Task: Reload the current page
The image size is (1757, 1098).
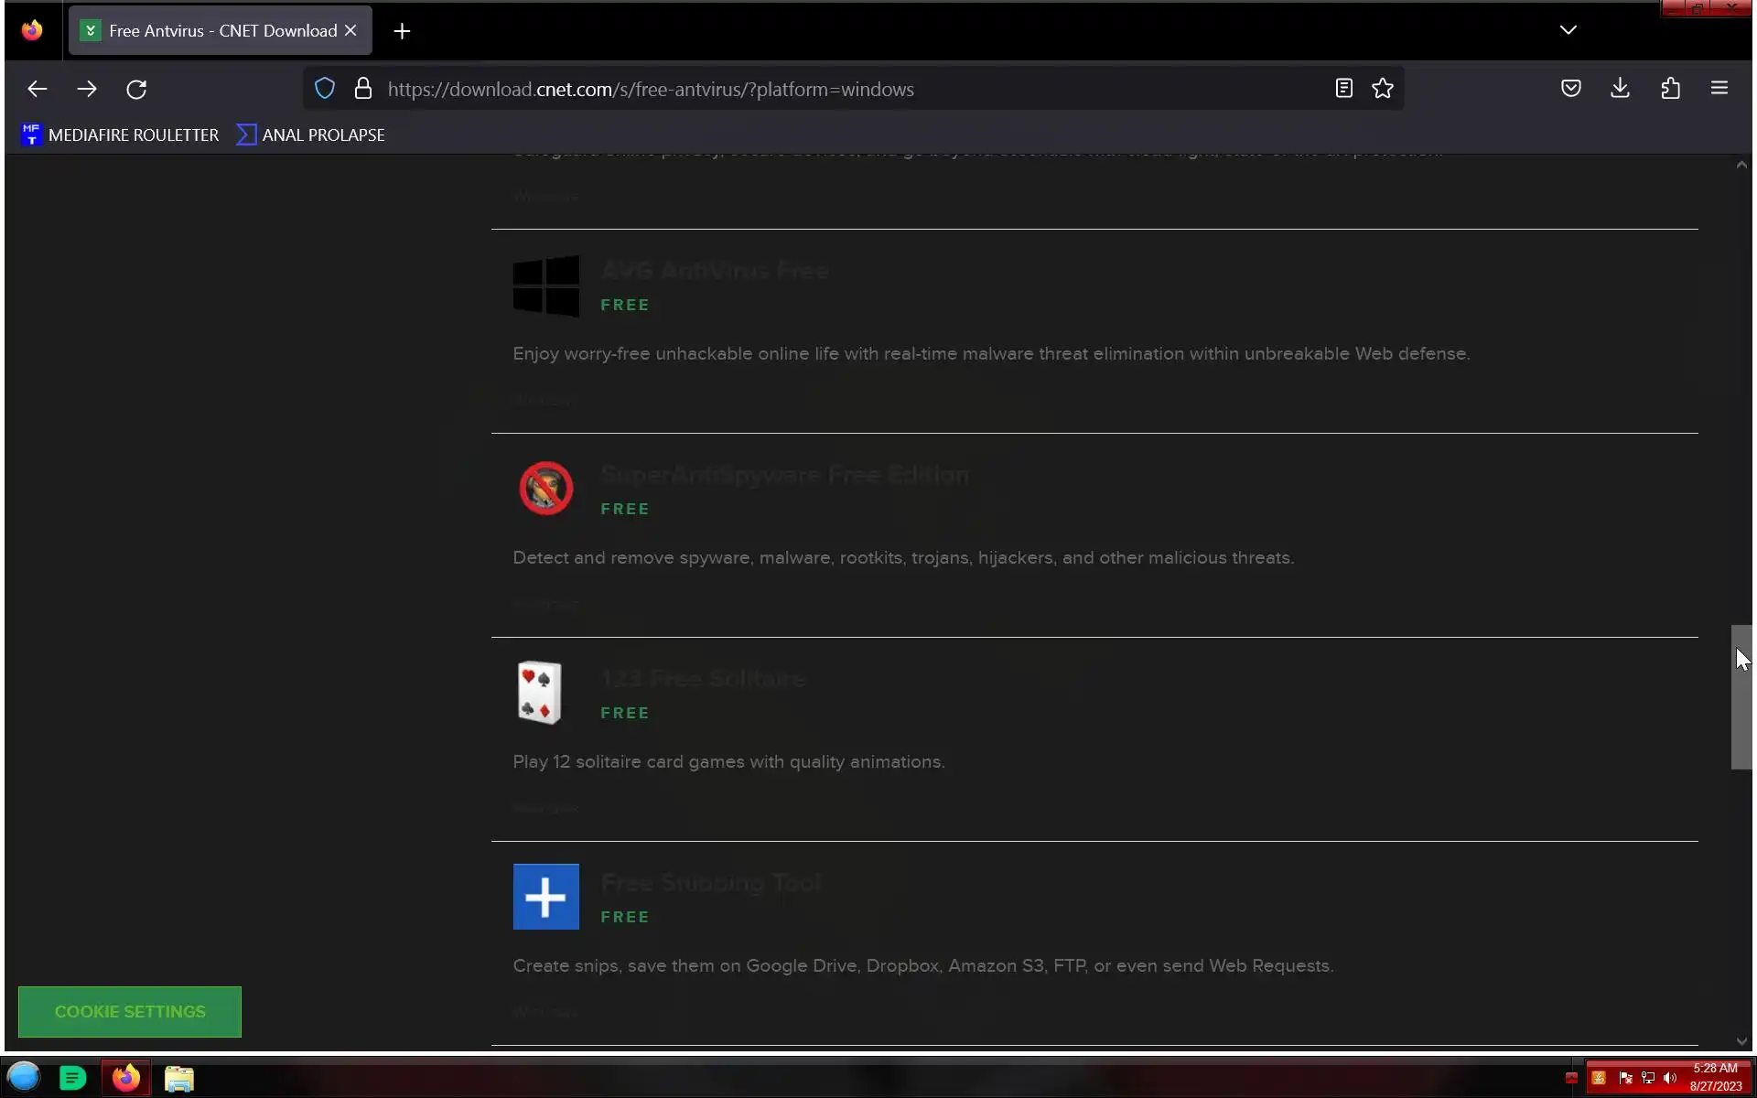Action: tap(136, 89)
